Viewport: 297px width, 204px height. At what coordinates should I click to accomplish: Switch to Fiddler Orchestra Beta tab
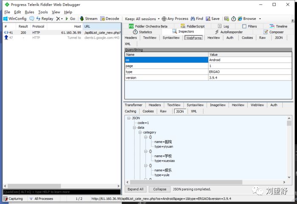[x=148, y=26]
